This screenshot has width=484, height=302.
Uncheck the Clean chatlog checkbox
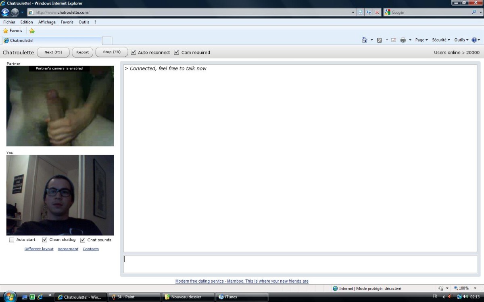[45, 240]
